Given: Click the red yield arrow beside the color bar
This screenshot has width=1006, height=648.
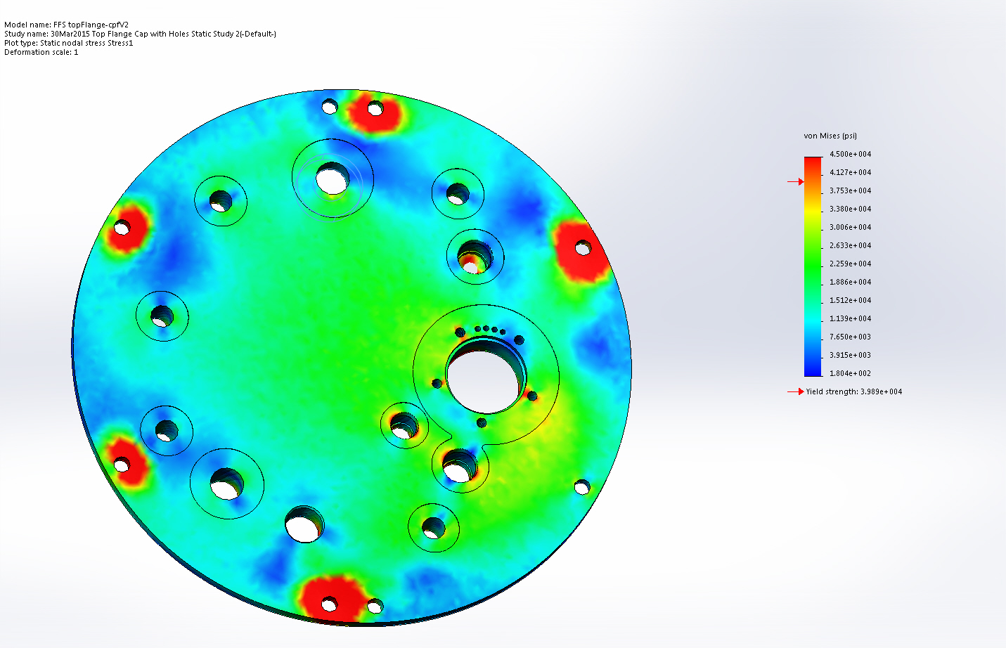Looking at the screenshot, I should 796,182.
